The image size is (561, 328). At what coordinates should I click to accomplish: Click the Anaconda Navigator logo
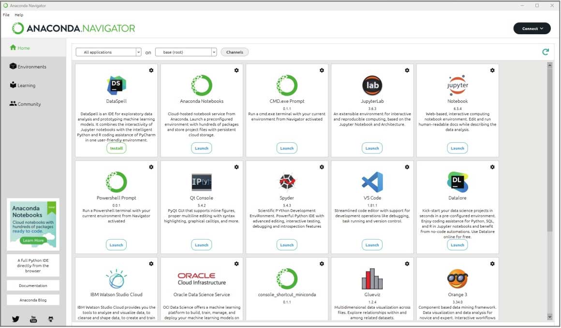74,28
